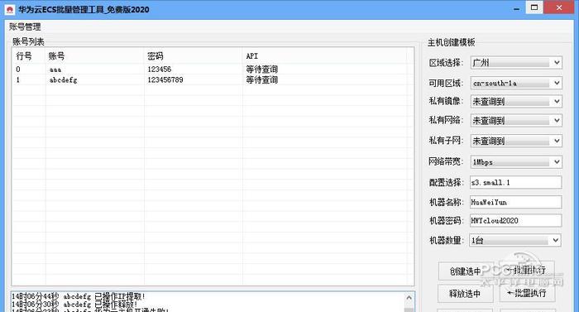Click the 账号 column header
This screenshot has height=312, width=579.
(95, 56)
